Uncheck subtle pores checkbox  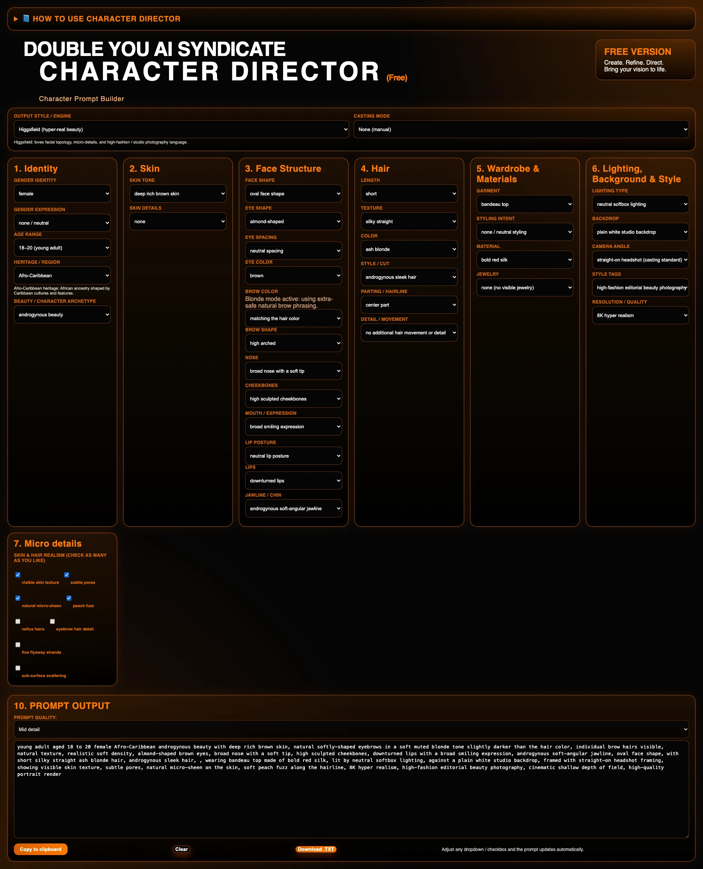tap(67, 574)
